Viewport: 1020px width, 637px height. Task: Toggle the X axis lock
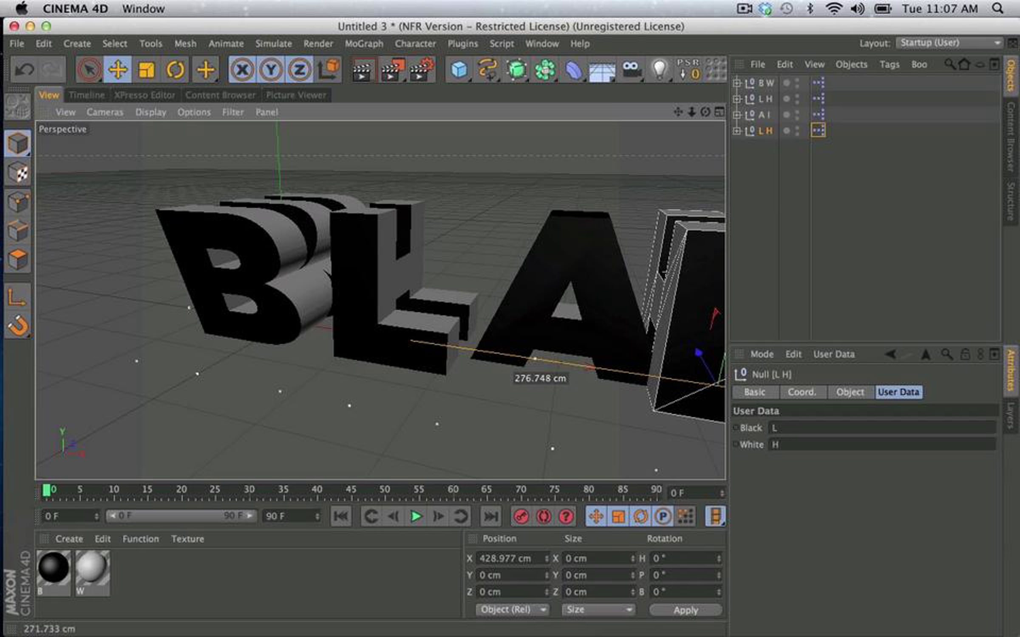click(242, 70)
